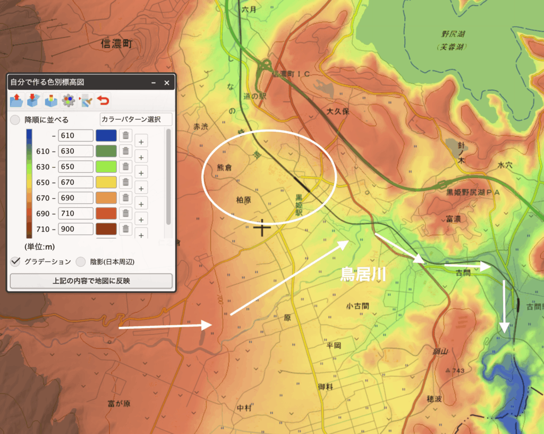Uncheck the グラデーション checkbox
Screen dimensions: 544x434
pyautogui.click(x=16, y=261)
